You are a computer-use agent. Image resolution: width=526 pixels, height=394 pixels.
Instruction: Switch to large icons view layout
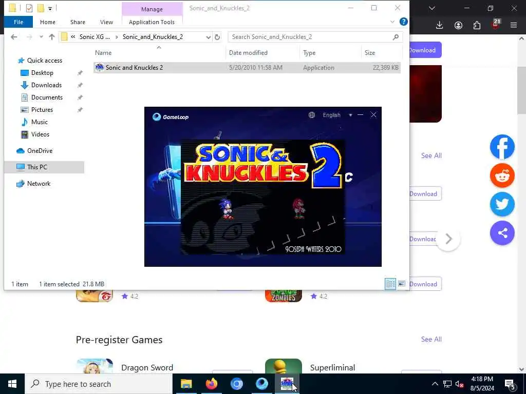pyautogui.click(x=402, y=284)
